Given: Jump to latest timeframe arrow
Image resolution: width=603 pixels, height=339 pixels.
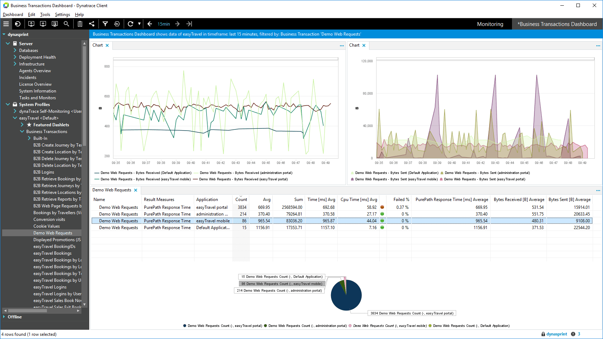Looking at the screenshot, I should (189, 24).
